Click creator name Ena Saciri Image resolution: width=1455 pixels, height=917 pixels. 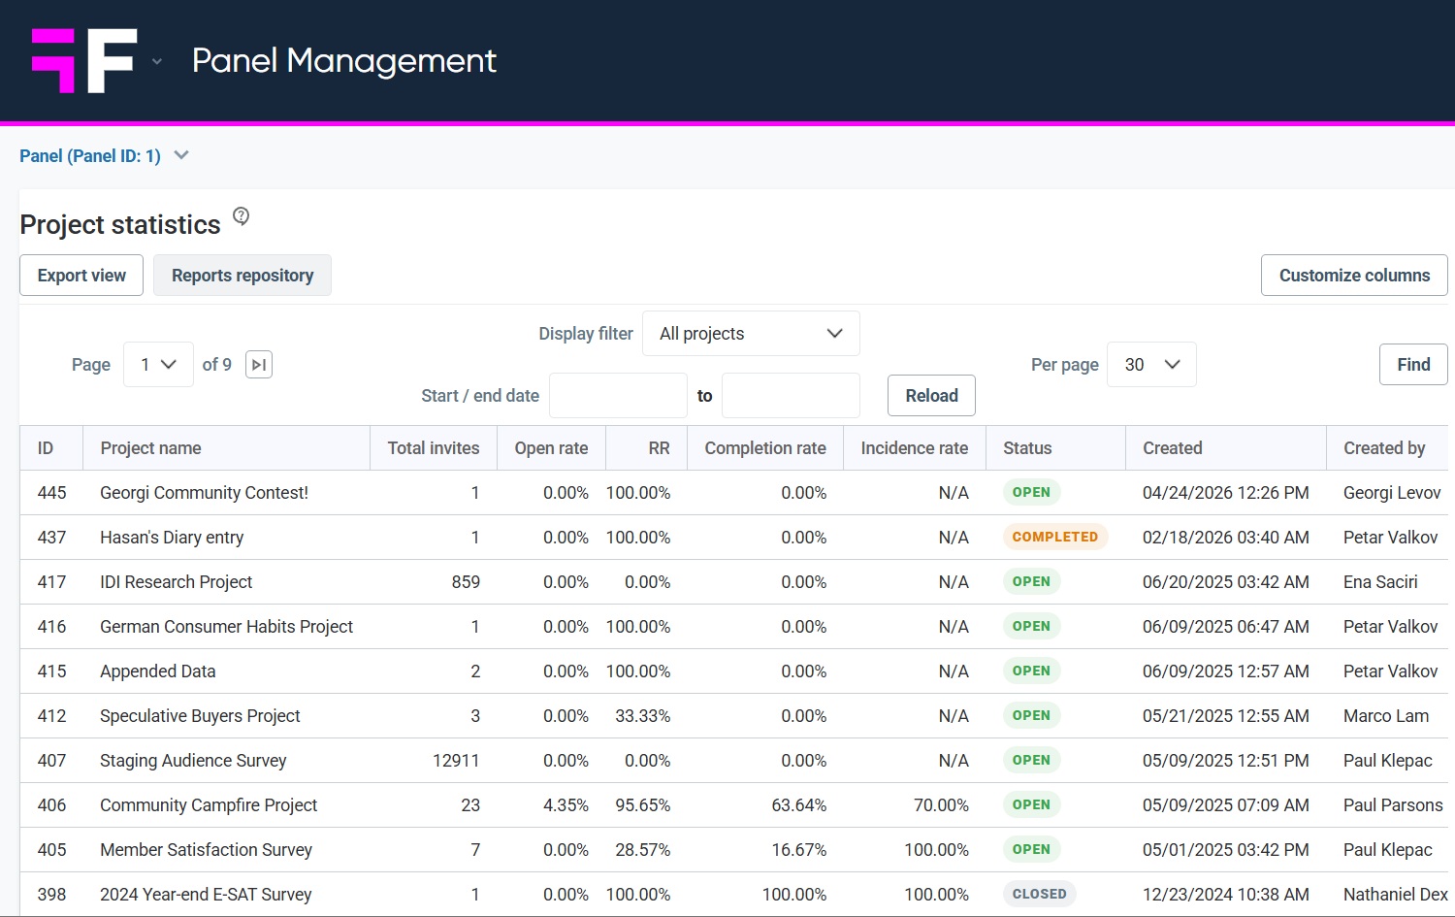[1380, 582]
